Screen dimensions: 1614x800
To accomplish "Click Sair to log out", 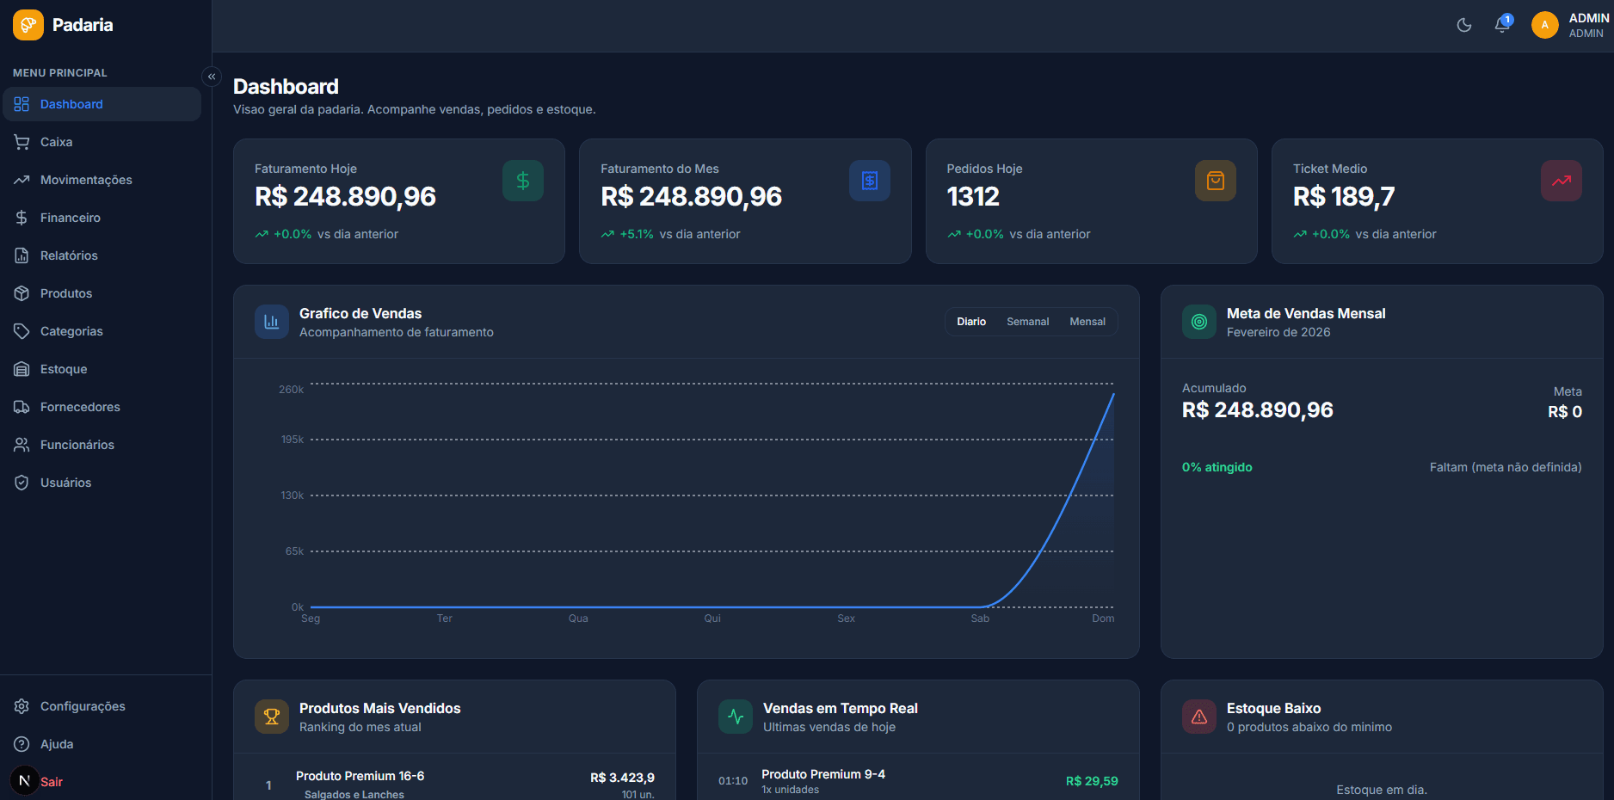I will pyautogui.click(x=51, y=782).
